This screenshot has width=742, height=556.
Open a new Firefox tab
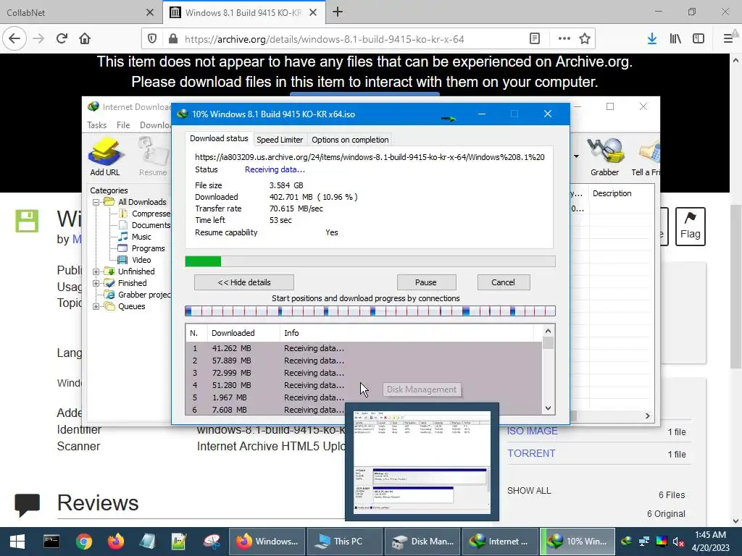[338, 12]
